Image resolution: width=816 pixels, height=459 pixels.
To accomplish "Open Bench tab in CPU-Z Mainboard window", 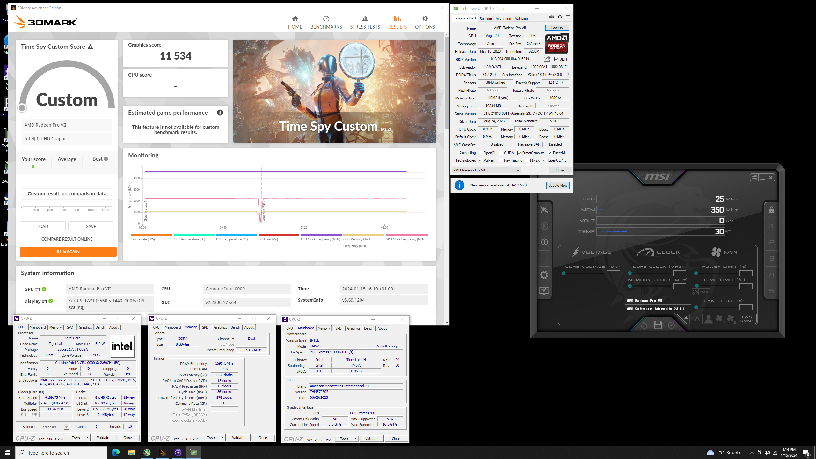I will pyautogui.click(x=368, y=328).
